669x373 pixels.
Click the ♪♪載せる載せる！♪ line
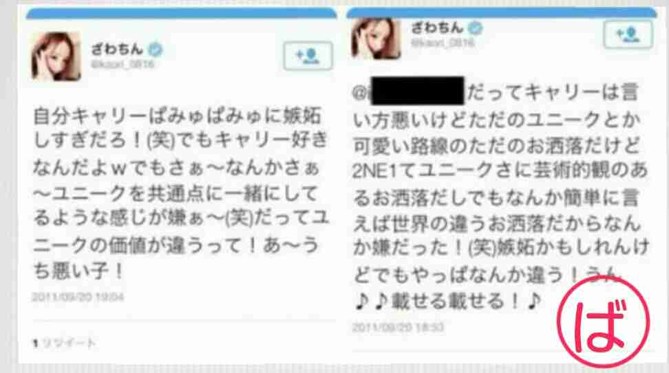click(x=448, y=301)
